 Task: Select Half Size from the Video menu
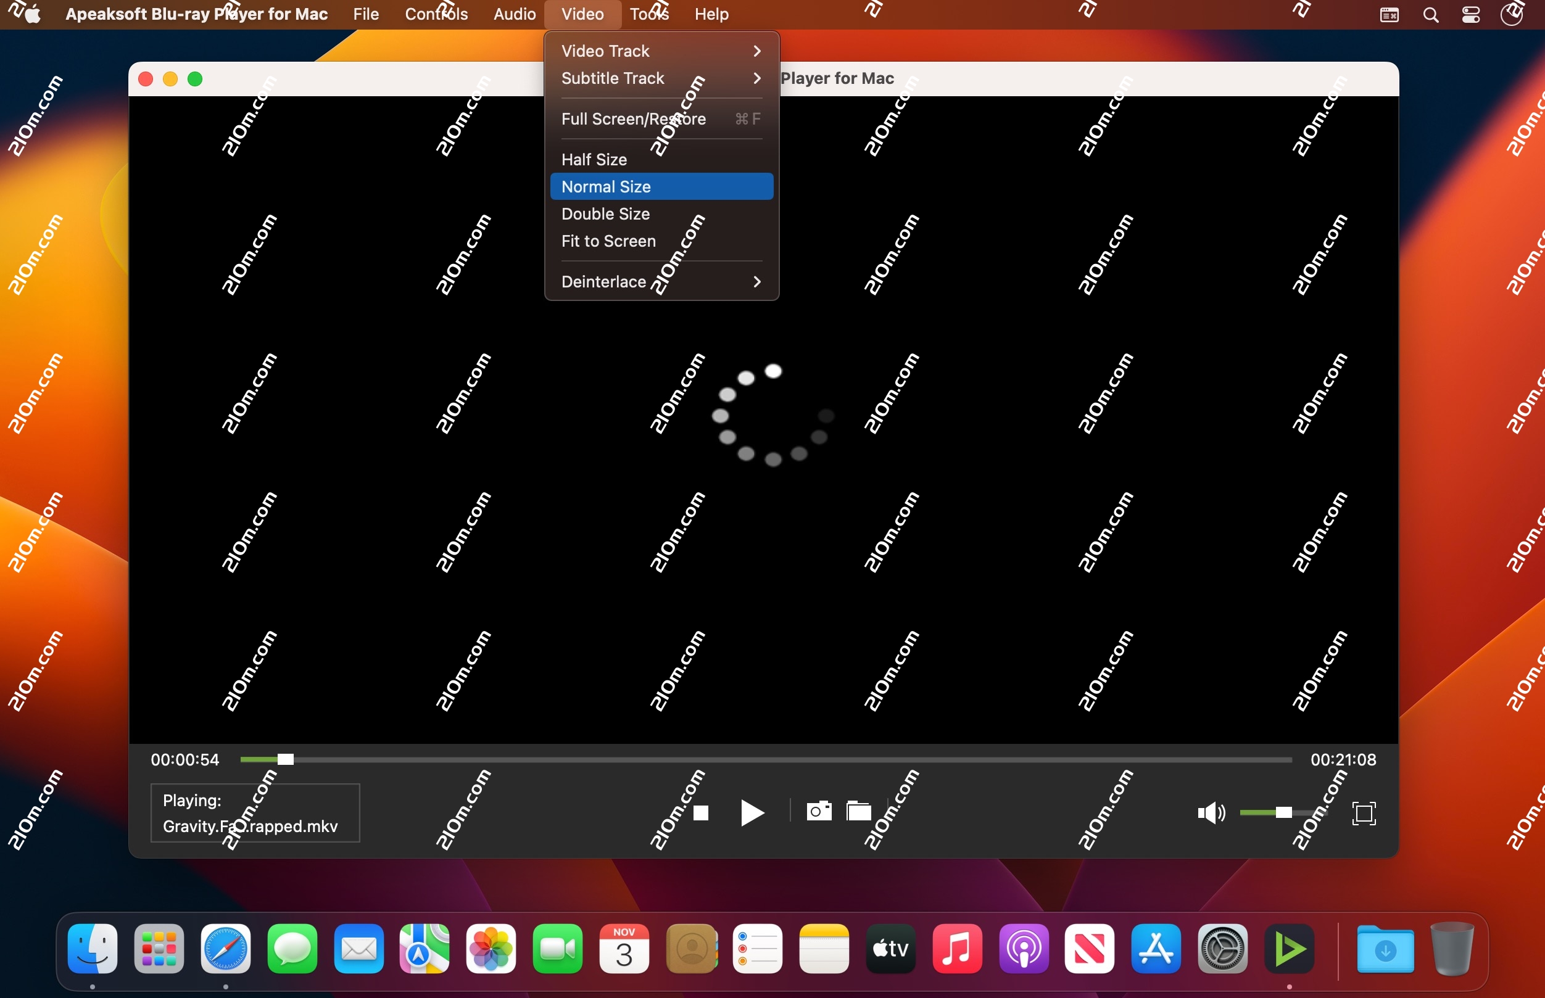coord(594,159)
